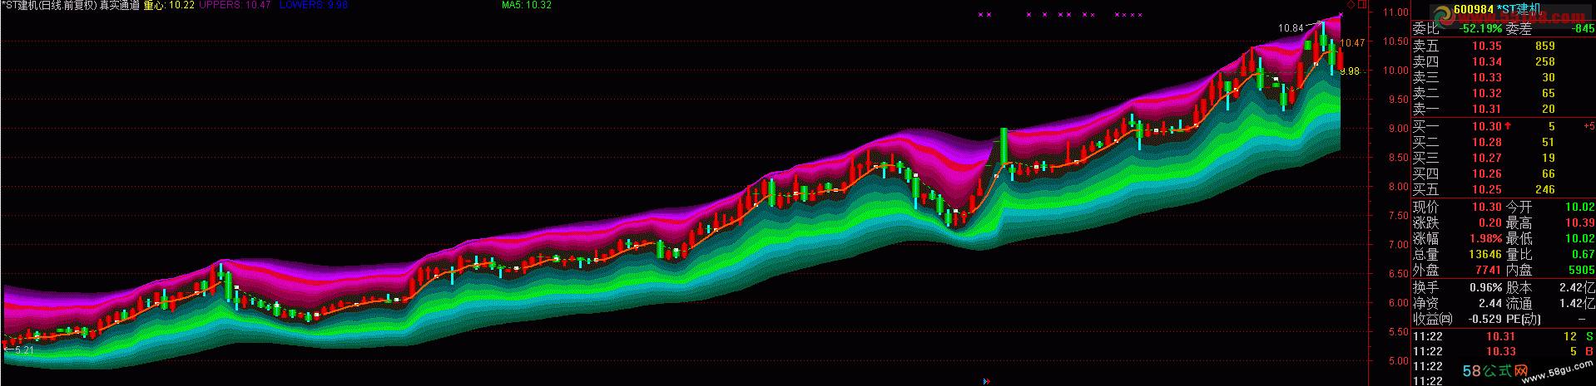Click the 涨跌 value 0.20
Image resolution: width=1596 pixels, height=386 pixels.
pyautogui.click(x=1490, y=222)
